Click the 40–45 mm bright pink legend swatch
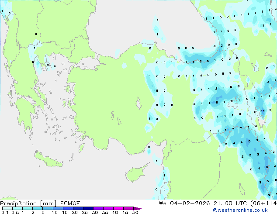This screenshot has width=277, height=214. tap(118, 208)
